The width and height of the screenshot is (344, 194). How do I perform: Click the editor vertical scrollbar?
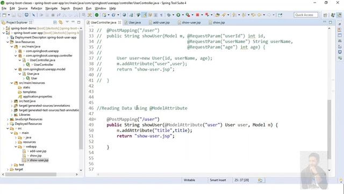pos(329,129)
